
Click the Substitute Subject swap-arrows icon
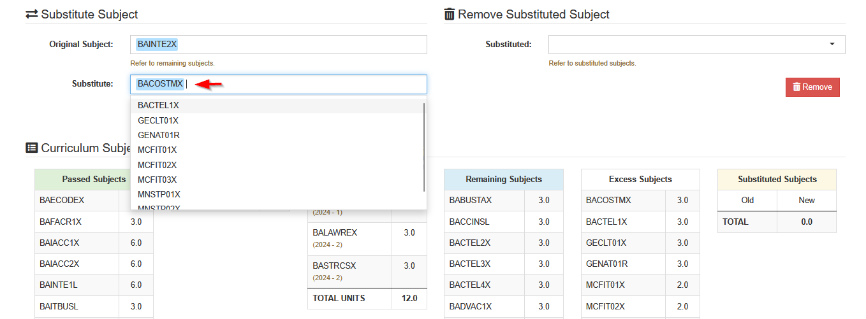click(x=31, y=14)
